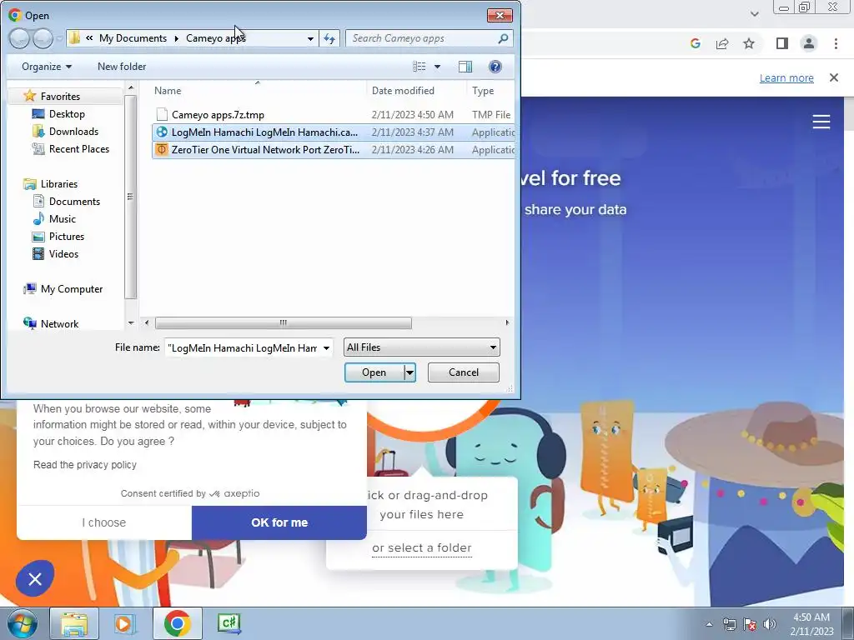Select Videos library in navigation pane
854x640 pixels.
pyautogui.click(x=63, y=254)
